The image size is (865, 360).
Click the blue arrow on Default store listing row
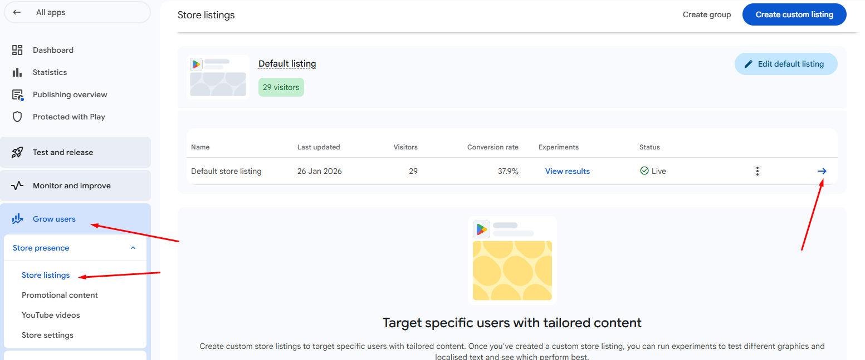coord(822,171)
